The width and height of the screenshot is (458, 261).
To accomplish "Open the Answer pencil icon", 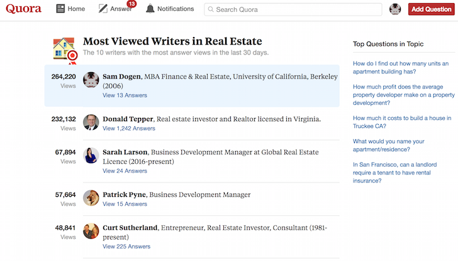I will (103, 9).
